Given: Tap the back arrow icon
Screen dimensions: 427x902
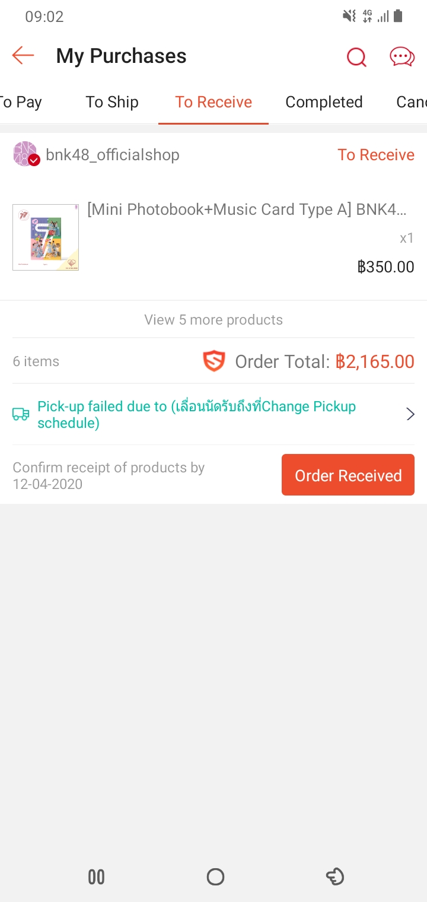Looking at the screenshot, I should (x=23, y=56).
